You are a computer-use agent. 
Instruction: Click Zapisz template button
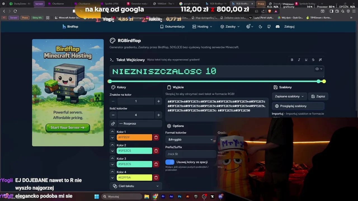pyautogui.click(x=318, y=96)
